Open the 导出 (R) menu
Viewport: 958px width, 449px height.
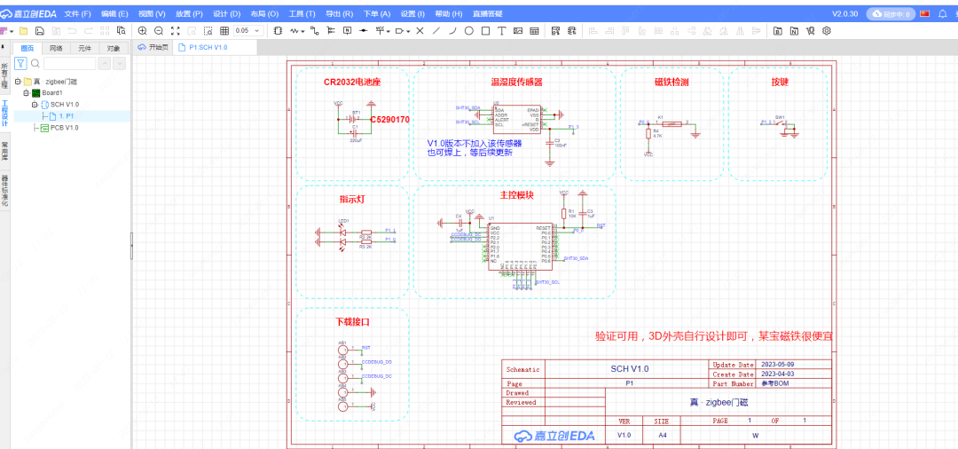coord(339,13)
